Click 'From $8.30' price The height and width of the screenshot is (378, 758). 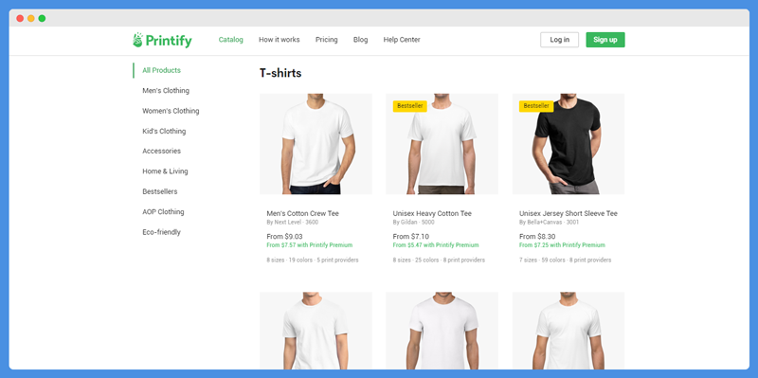click(x=537, y=237)
